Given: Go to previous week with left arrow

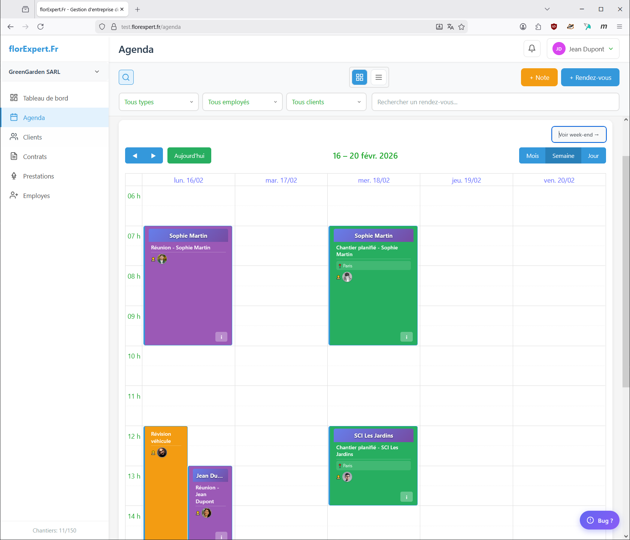Looking at the screenshot, I should pyautogui.click(x=135, y=156).
